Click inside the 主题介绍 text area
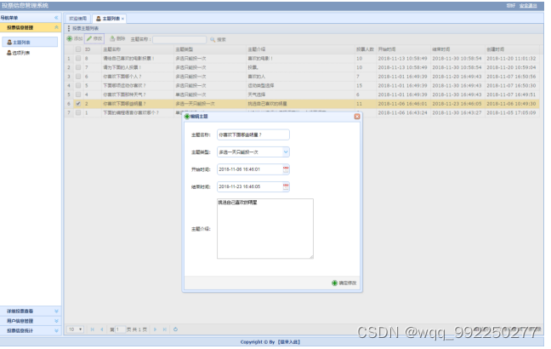Viewport: 551px width, 349px height. point(265,229)
